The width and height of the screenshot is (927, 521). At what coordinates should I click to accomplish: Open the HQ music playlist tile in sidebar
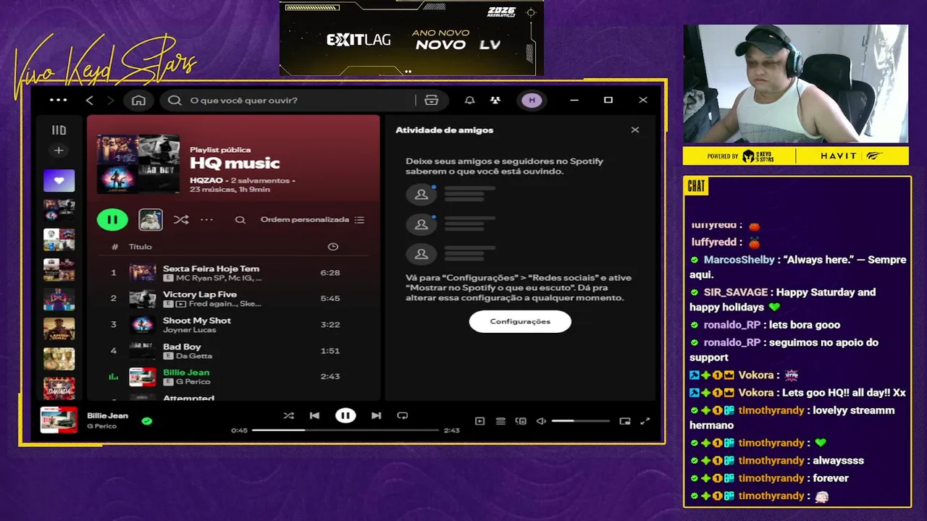point(59,210)
